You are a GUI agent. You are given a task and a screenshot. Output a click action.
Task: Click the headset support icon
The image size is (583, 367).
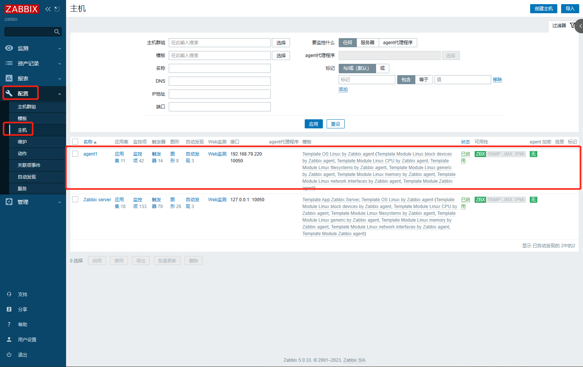(x=9, y=294)
